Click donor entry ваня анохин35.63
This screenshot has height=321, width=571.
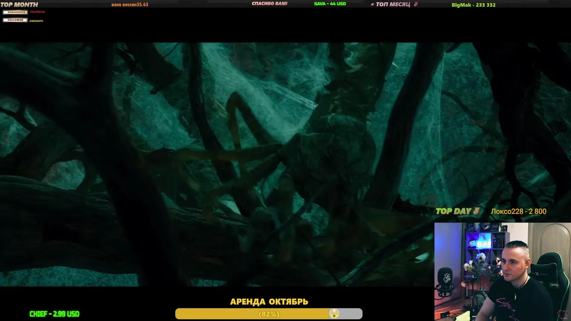coord(130,4)
